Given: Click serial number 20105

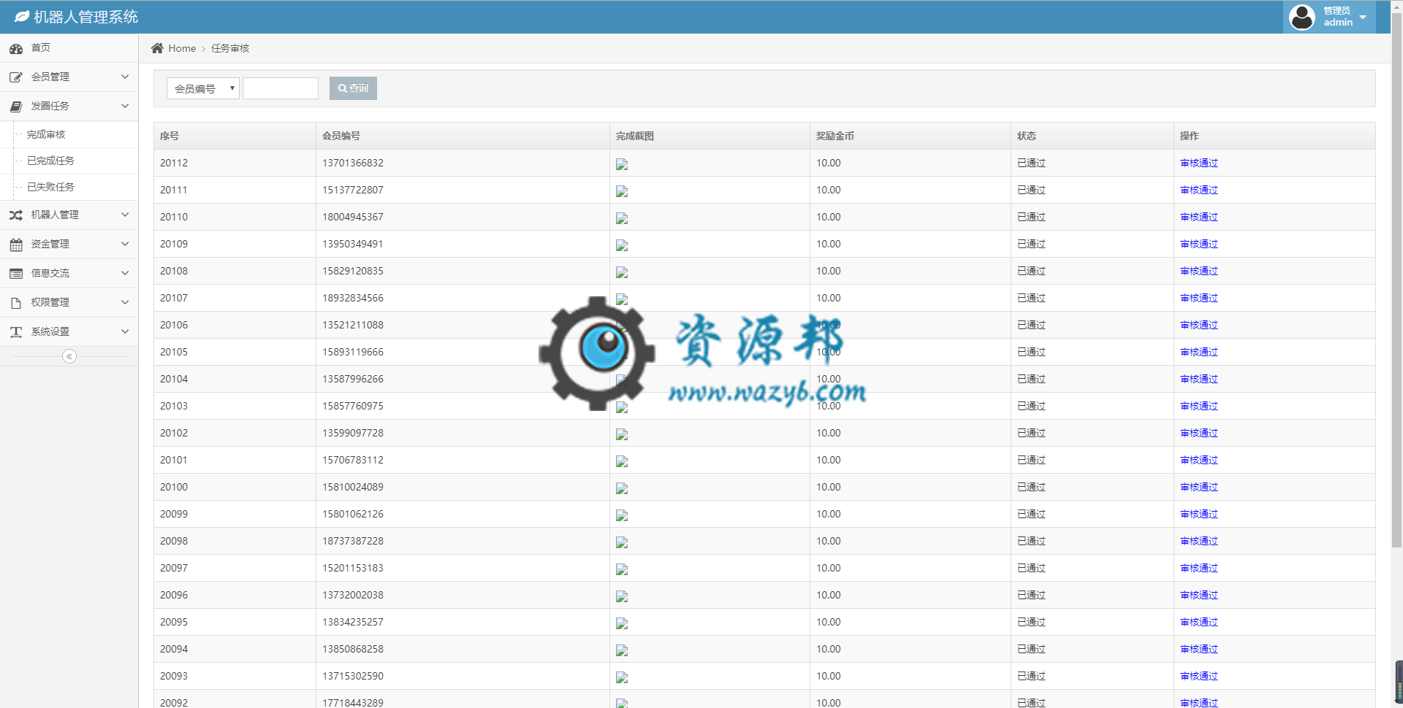Looking at the screenshot, I should pos(174,352).
